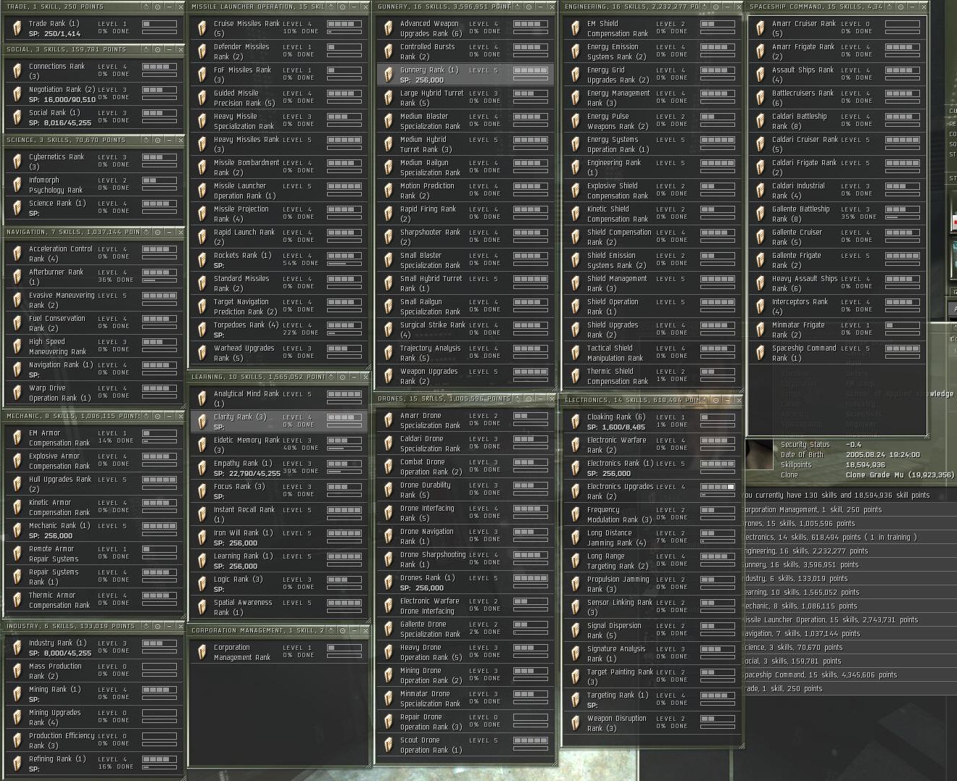Screen dimensions: 957x781
Task: Click the Corporation Management skill book icon
Action: click(x=203, y=652)
